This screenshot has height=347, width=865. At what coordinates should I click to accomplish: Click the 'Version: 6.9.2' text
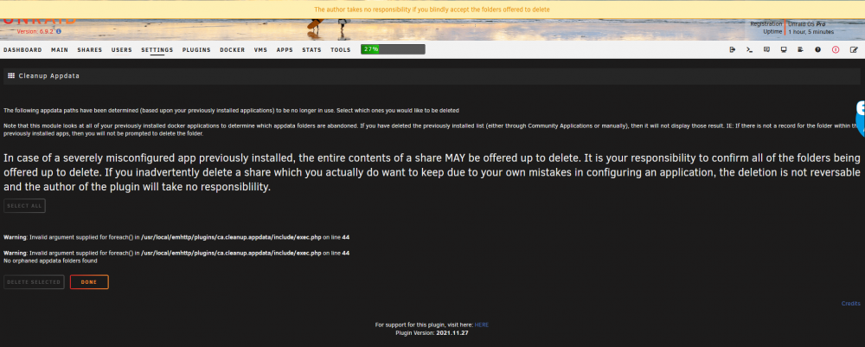click(35, 32)
